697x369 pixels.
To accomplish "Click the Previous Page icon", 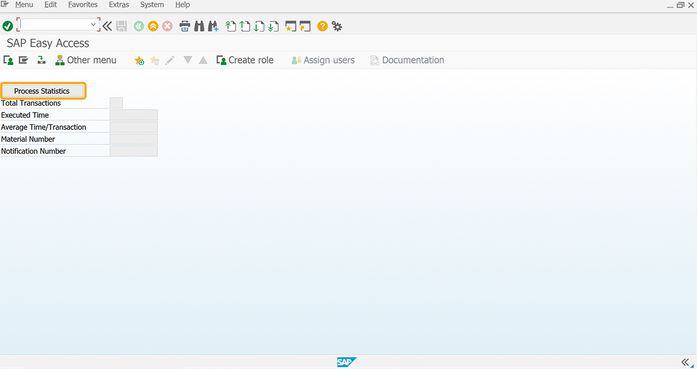I will tap(245, 26).
